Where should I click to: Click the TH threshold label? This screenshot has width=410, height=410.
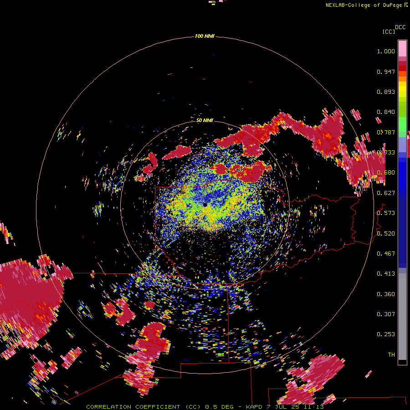[391, 355]
